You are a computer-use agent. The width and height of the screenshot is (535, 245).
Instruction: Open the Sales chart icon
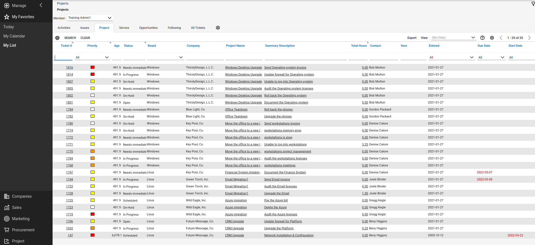click(x=7, y=208)
